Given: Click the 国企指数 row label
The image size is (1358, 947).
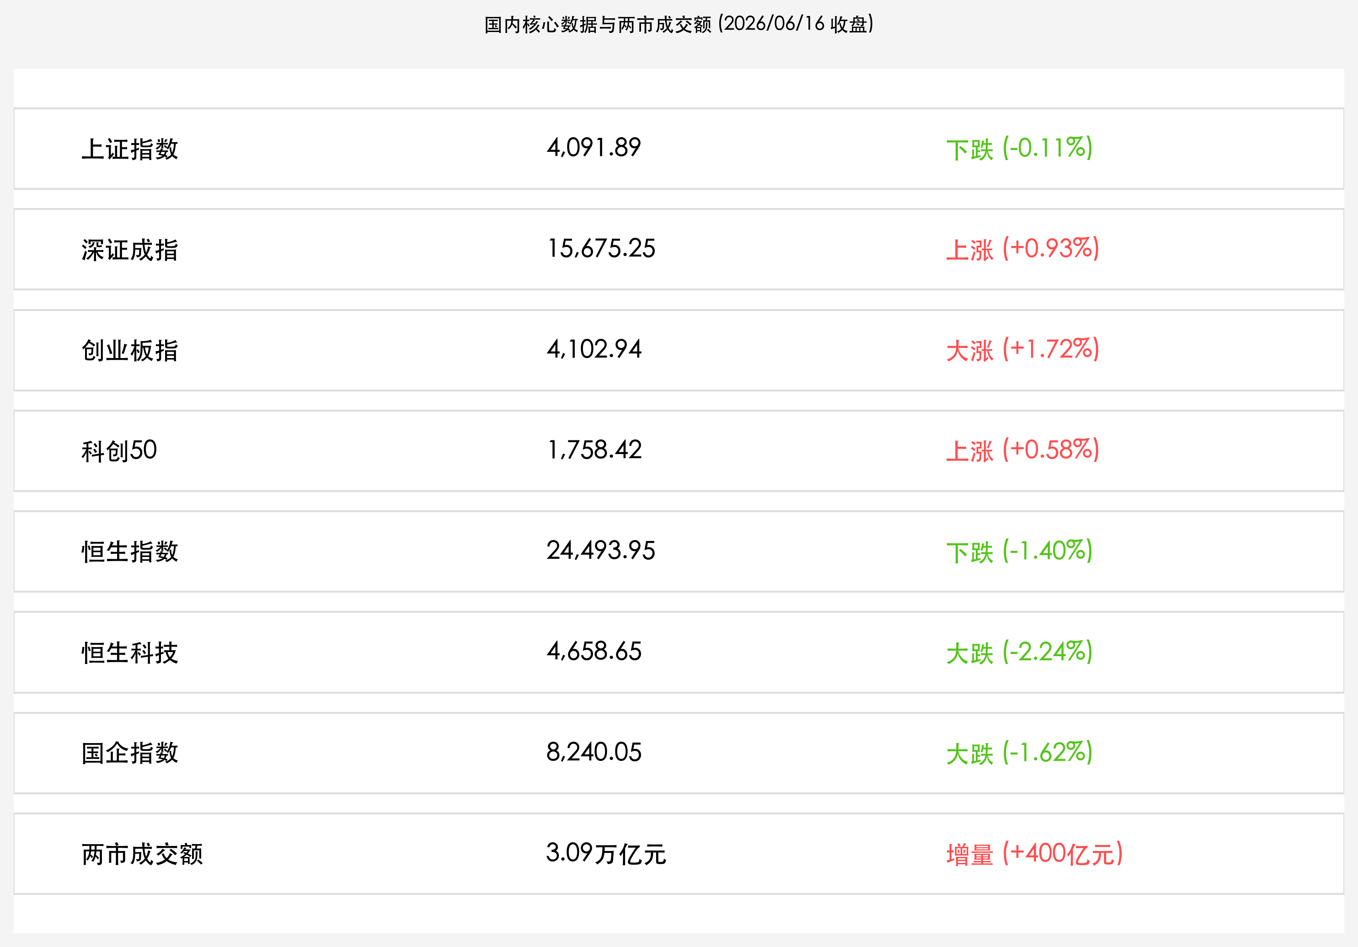Looking at the screenshot, I should (129, 753).
